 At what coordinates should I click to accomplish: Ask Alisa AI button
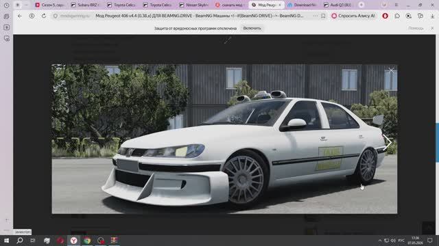pos(353,16)
